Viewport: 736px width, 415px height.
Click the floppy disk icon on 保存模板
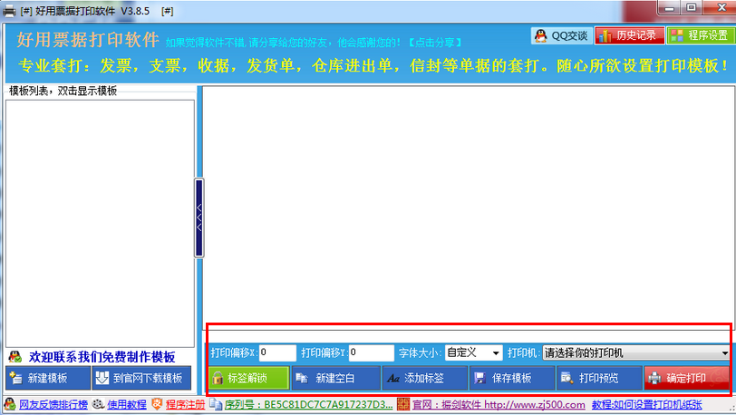click(479, 378)
